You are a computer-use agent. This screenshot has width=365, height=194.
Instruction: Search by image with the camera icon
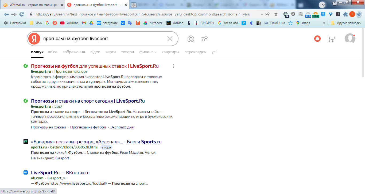coord(191,39)
